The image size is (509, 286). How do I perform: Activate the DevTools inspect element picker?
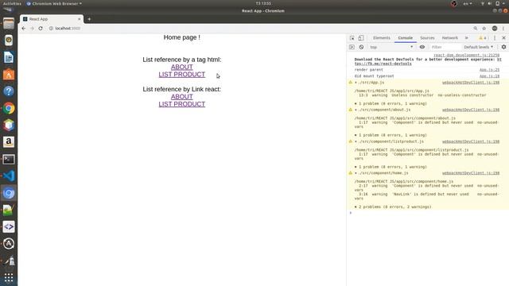point(352,38)
